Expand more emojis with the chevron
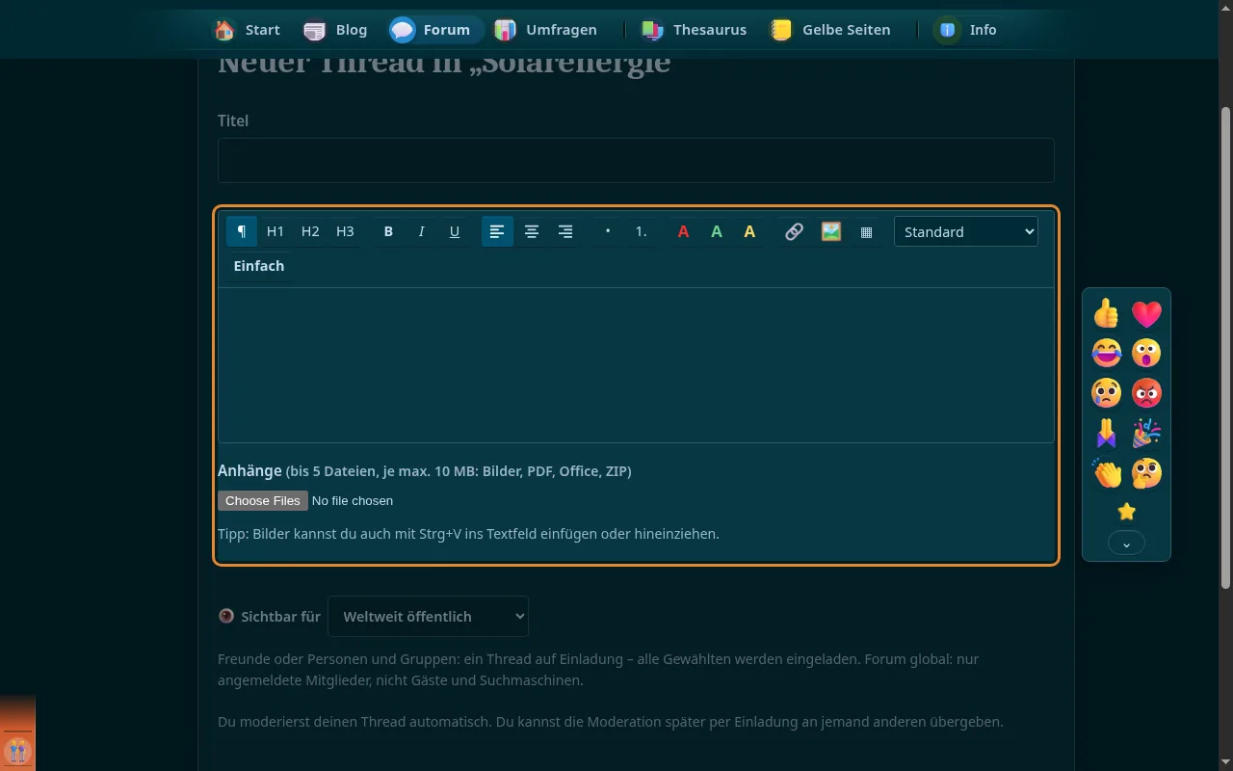The image size is (1233, 771). [x=1126, y=544]
